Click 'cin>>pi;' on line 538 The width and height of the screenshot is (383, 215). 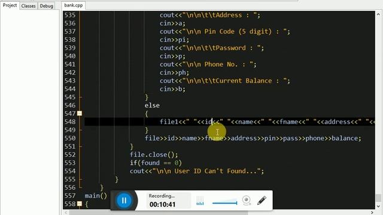[x=174, y=40]
